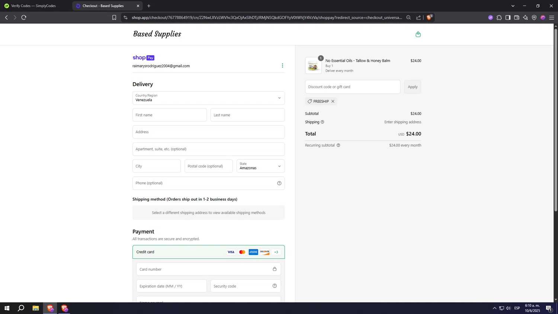Show phone number help tooltip icon

[x=279, y=183]
